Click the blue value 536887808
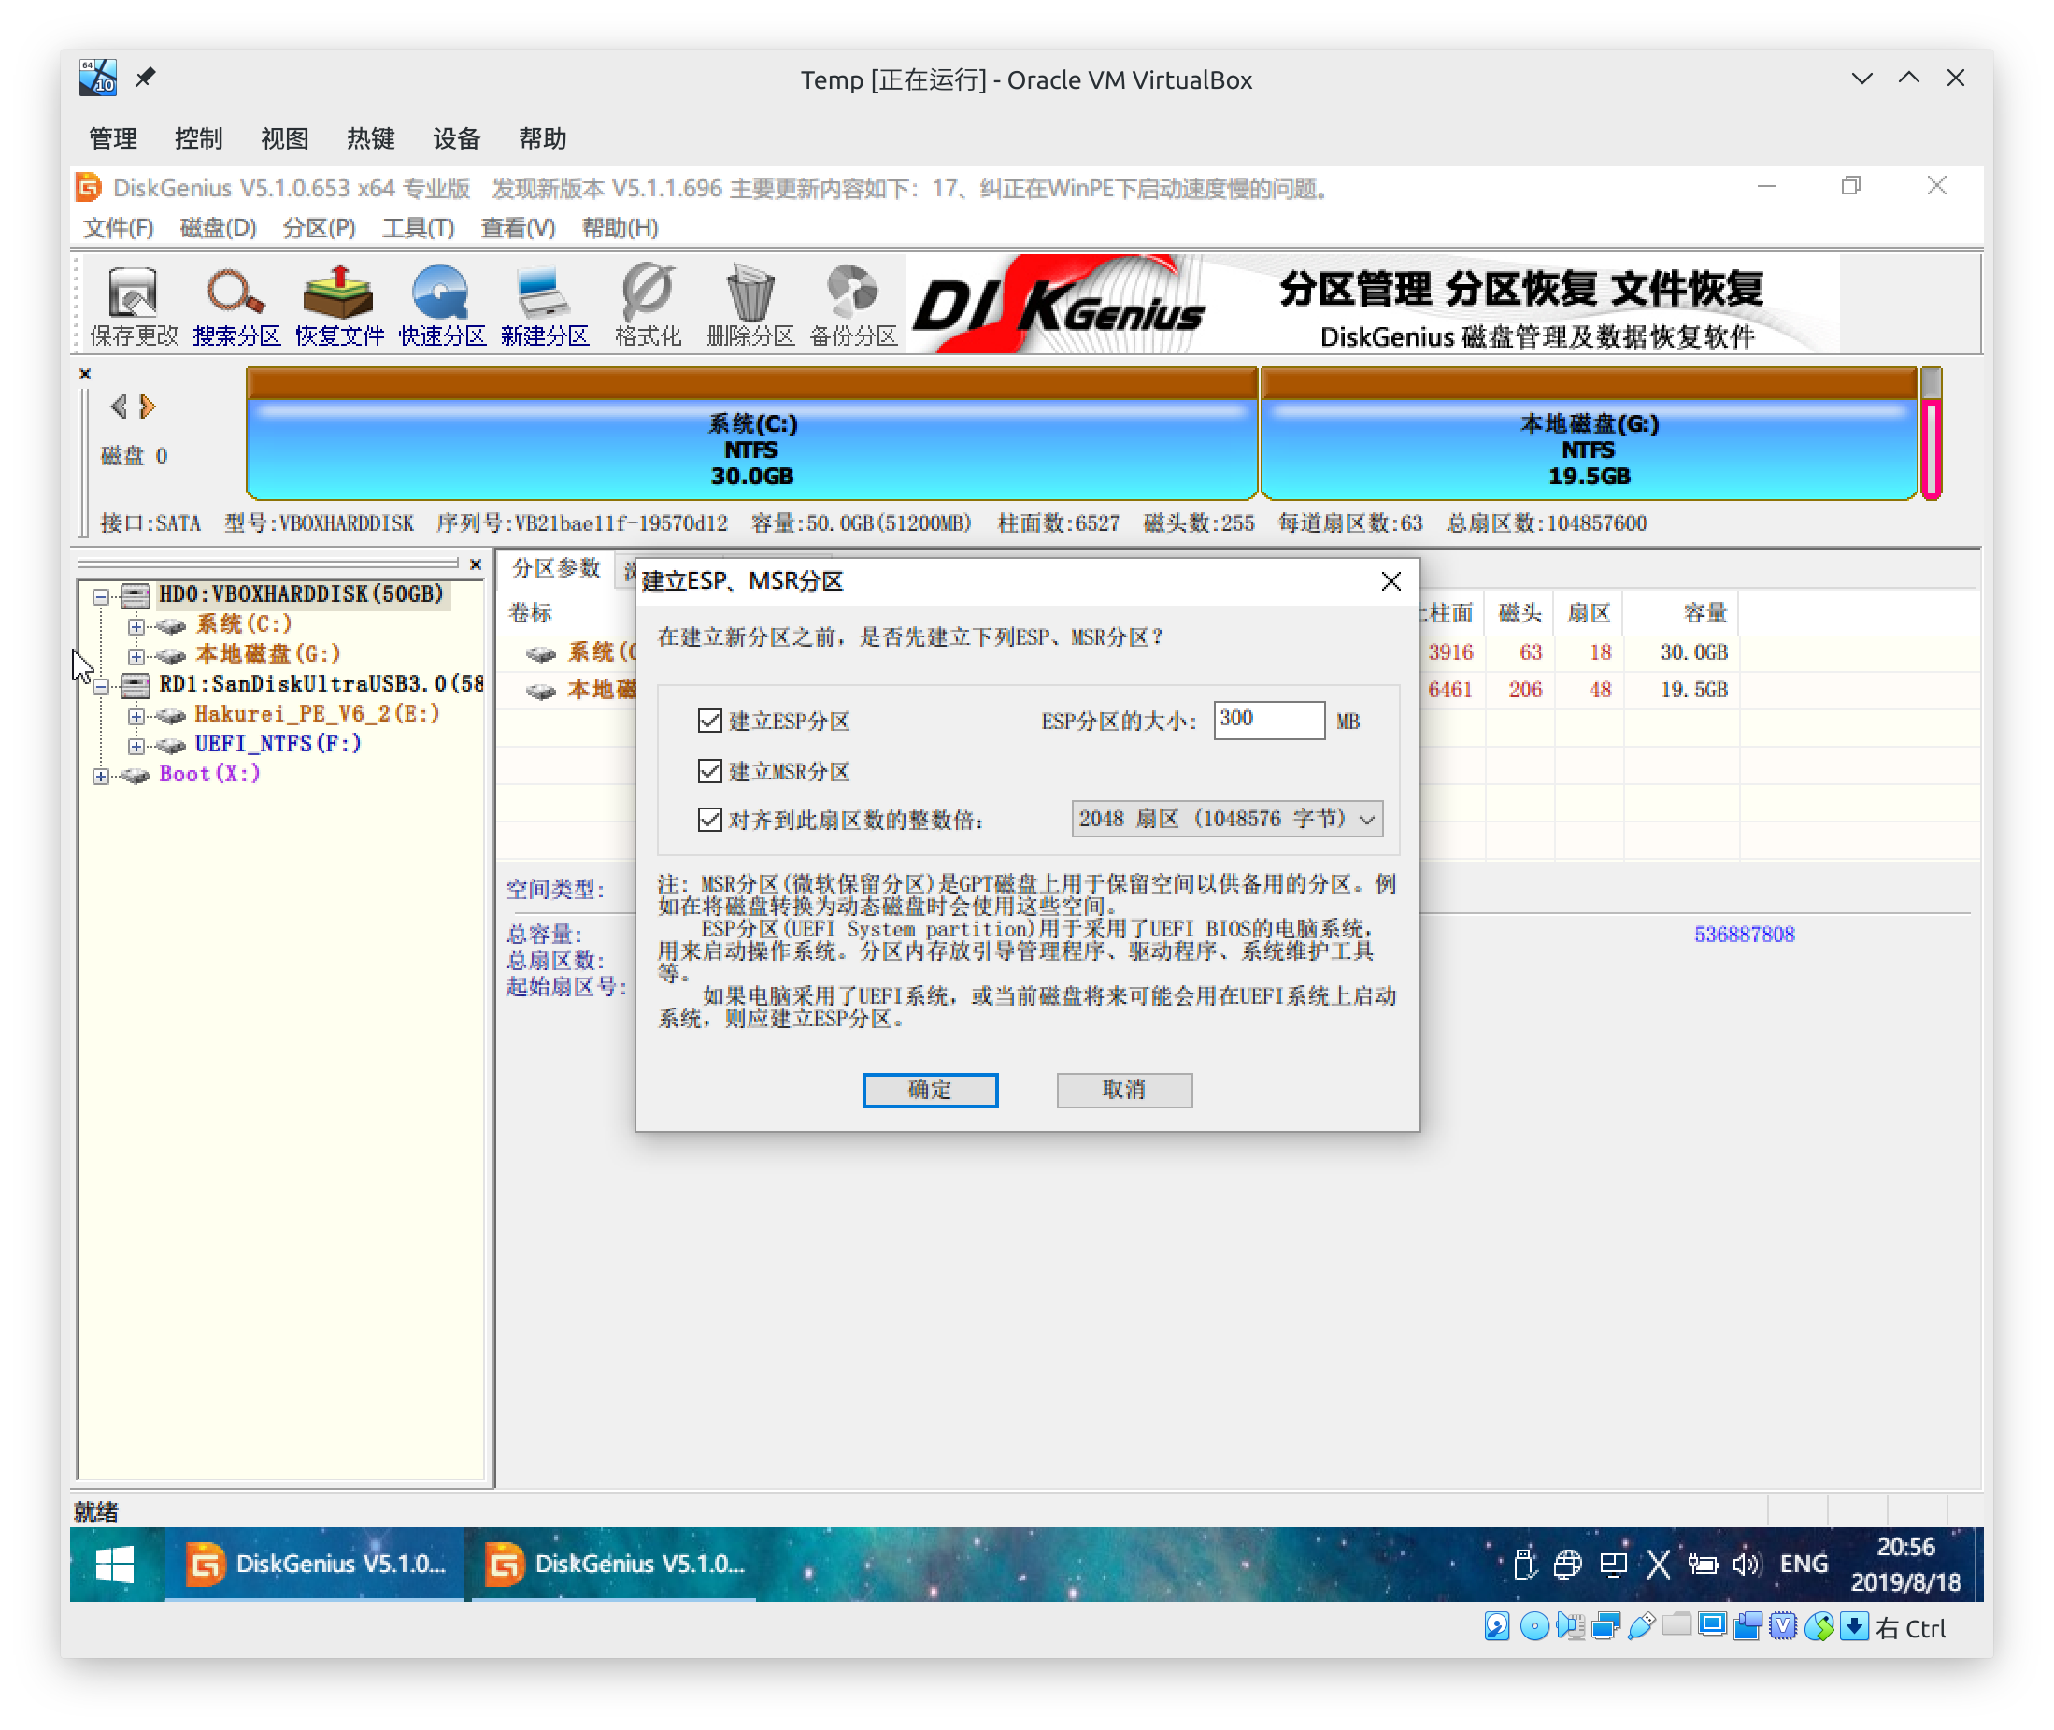2054x1730 pixels. (x=1744, y=934)
